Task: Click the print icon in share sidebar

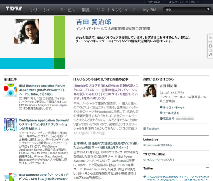Action: pos(210,37)
